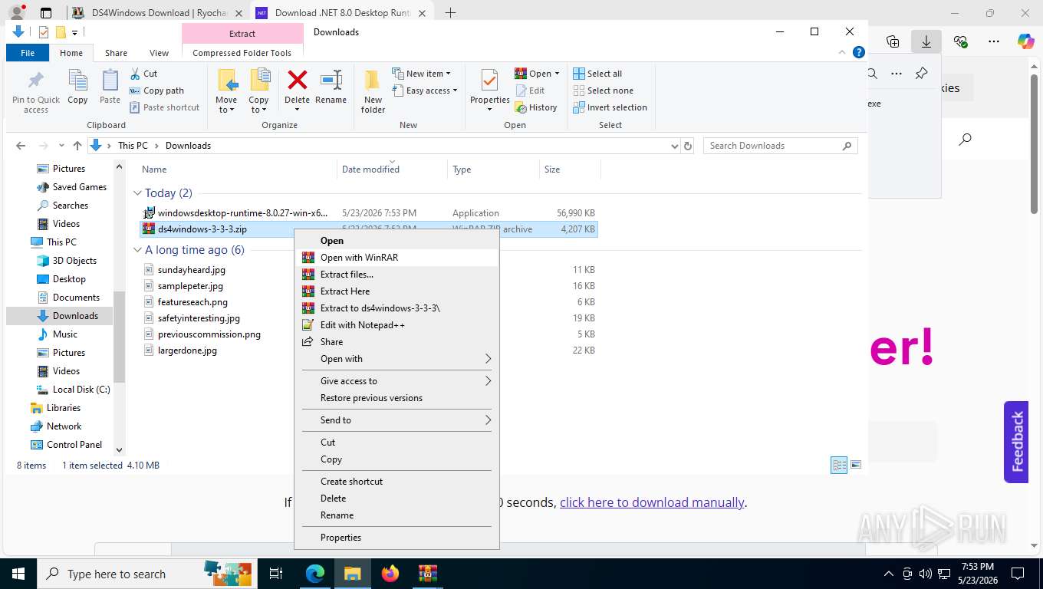Collapse the Today (2) file group
This screenshot has width=1043, height=589.
137,193
